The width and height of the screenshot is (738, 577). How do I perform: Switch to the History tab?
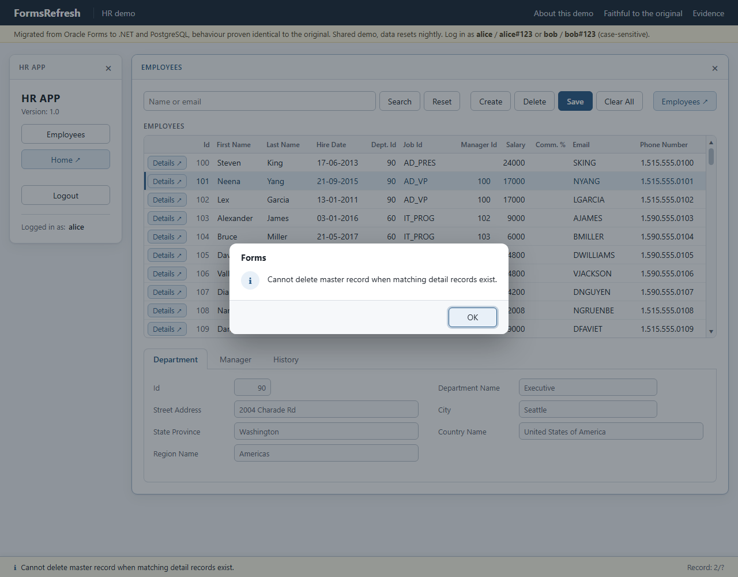click(x=286, y=359)
